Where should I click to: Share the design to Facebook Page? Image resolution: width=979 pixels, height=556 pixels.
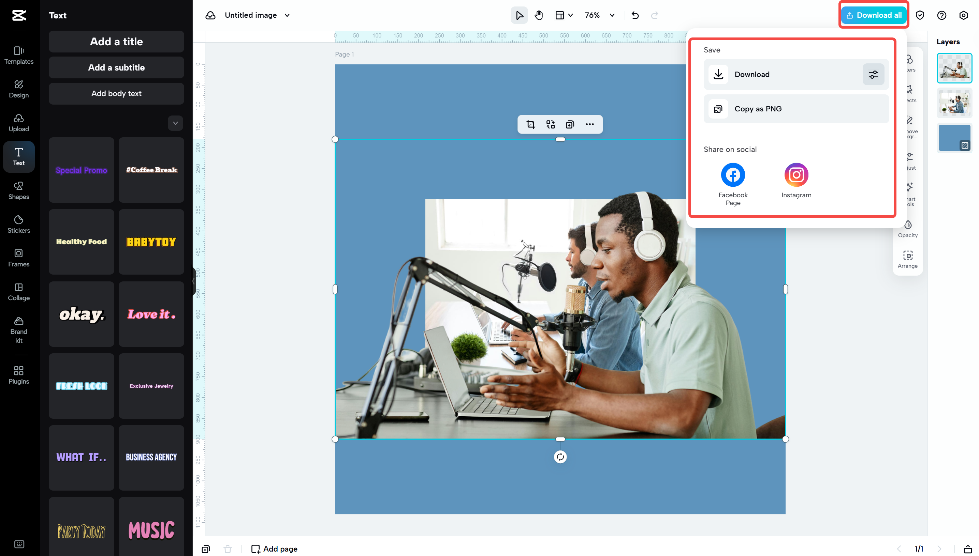coord(732,174)
